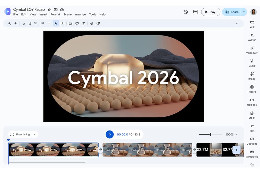260x173 pixels.
Task: Open the Text sidebar tool
Action: pos(252,128)
